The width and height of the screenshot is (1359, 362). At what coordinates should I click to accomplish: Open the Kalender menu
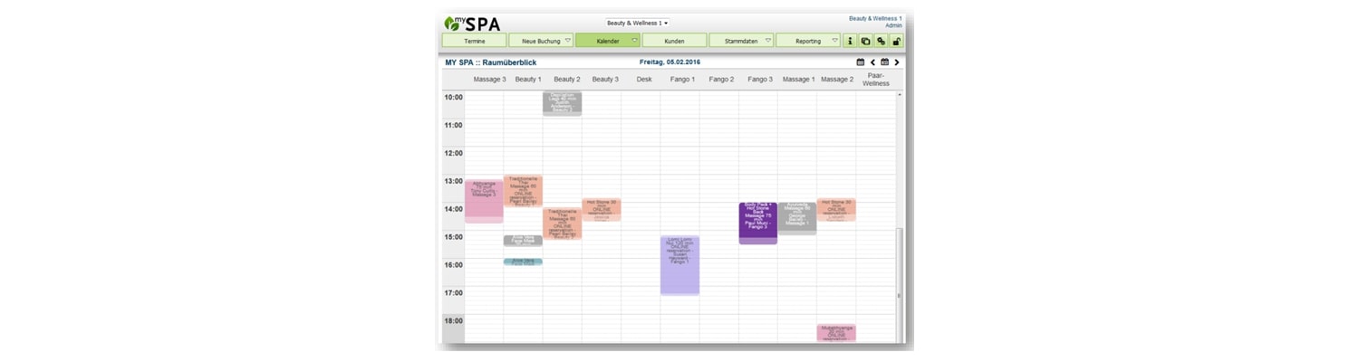(x=608, y=41)
